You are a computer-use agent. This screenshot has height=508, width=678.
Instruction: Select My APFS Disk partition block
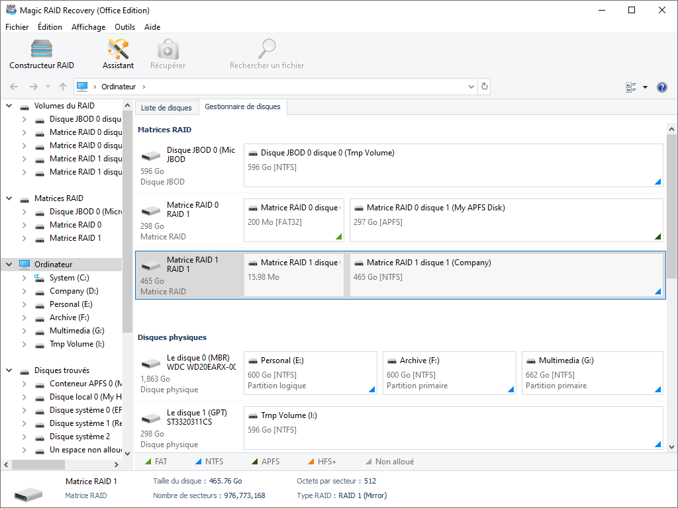[507, 220]
